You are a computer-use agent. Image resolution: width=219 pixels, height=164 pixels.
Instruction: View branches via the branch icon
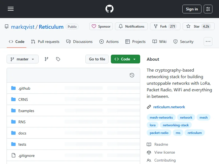pyautogui.click(x=47, y=59)
